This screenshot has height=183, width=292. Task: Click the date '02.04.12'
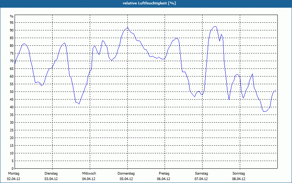(14, 179)
